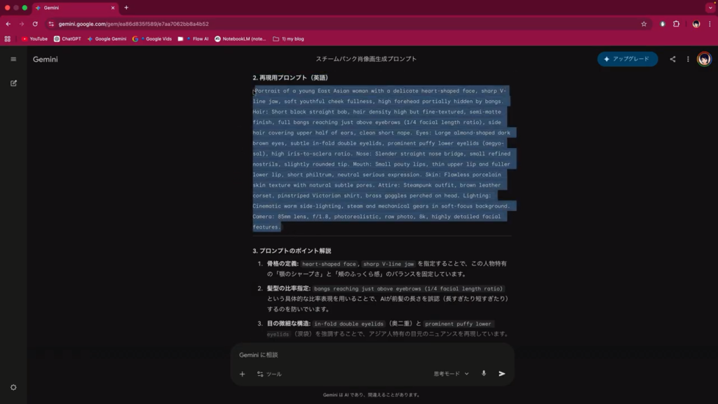Viewport: 718px width, 404px height.
Task: Expand the 思考モード model selector
Action: click(451, 374)
